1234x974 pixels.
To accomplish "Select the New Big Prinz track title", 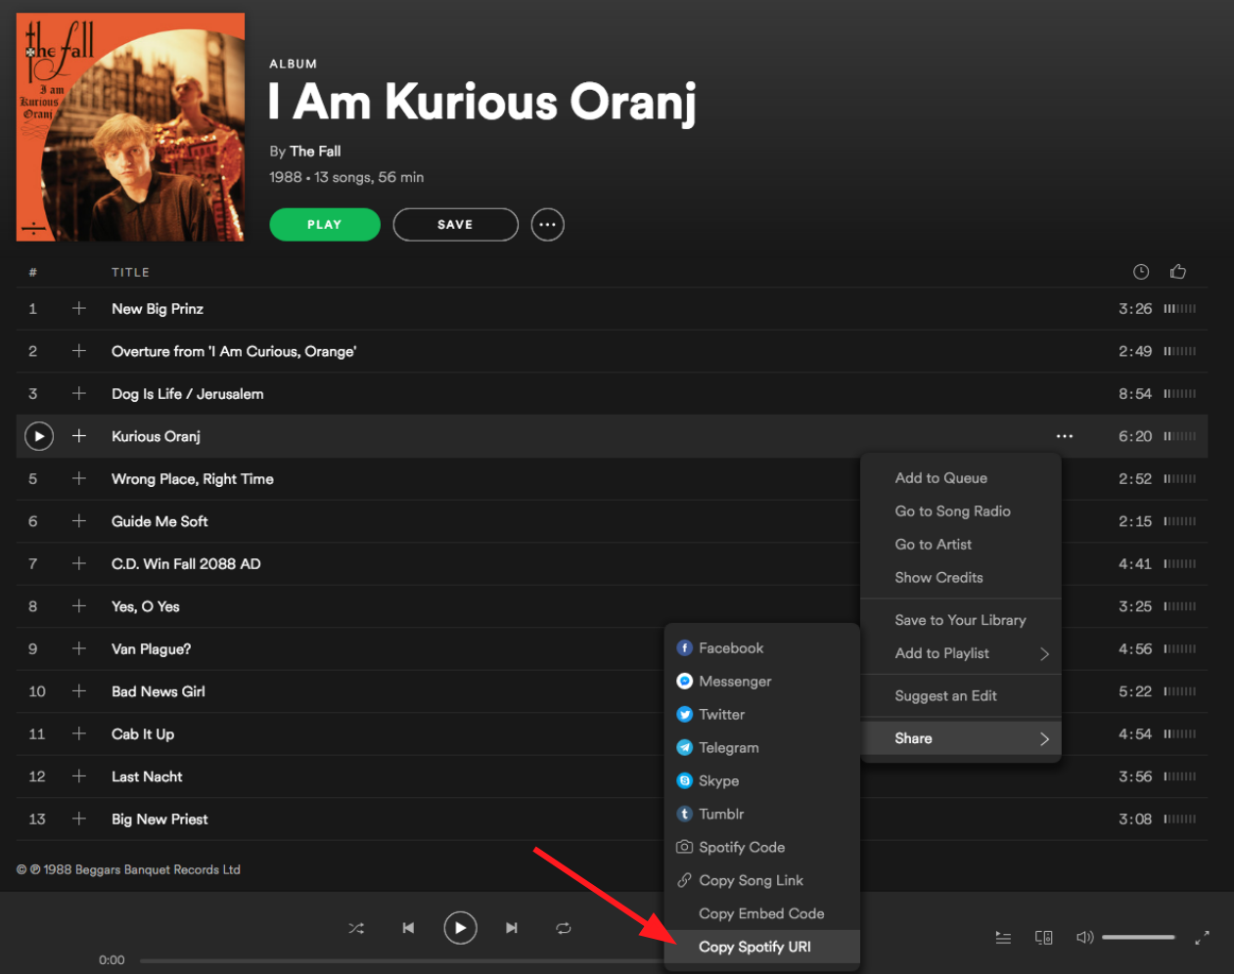I will pyautogui.click(x=158, y=309).
